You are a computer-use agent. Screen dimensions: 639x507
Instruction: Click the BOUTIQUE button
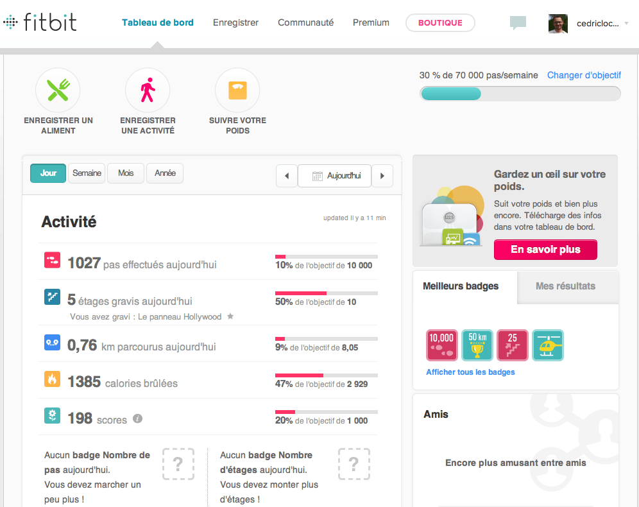[x=440, y=23]
